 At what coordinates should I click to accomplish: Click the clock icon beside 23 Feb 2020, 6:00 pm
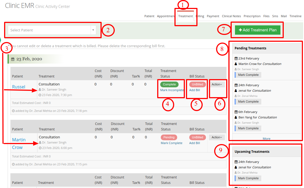click(x=40, y=148)
